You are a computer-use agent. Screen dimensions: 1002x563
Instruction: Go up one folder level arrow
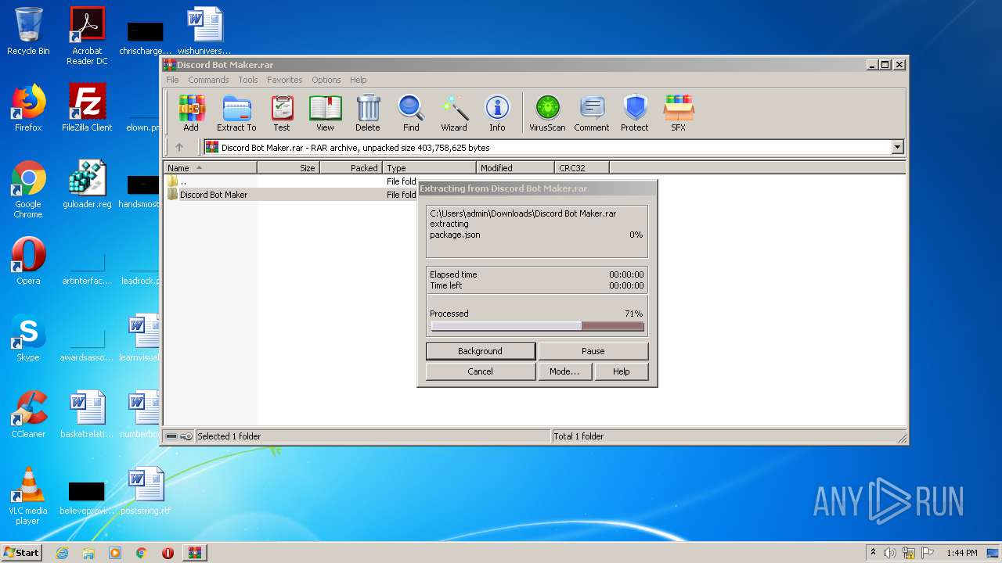179,147
